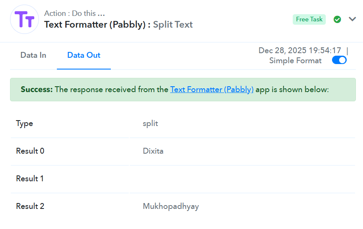Click the Free Task badge
Screen dimensions: 363x229
[x=309, y=19]
